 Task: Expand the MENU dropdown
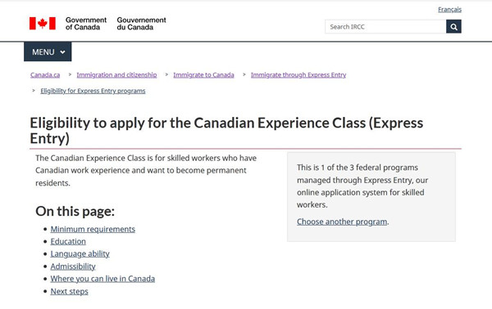pos(48,51)
